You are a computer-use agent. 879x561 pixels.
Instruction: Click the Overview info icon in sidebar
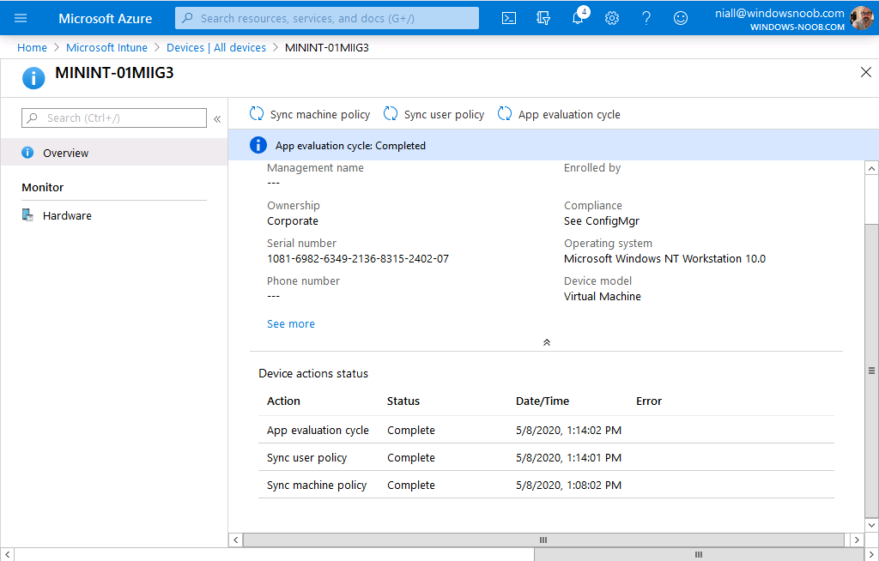(x=27, y=153)
